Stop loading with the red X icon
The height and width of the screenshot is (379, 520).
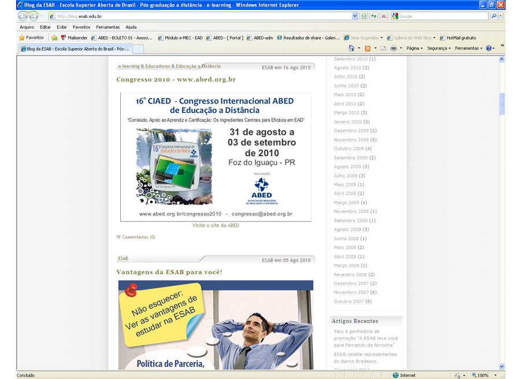(384, 16)
